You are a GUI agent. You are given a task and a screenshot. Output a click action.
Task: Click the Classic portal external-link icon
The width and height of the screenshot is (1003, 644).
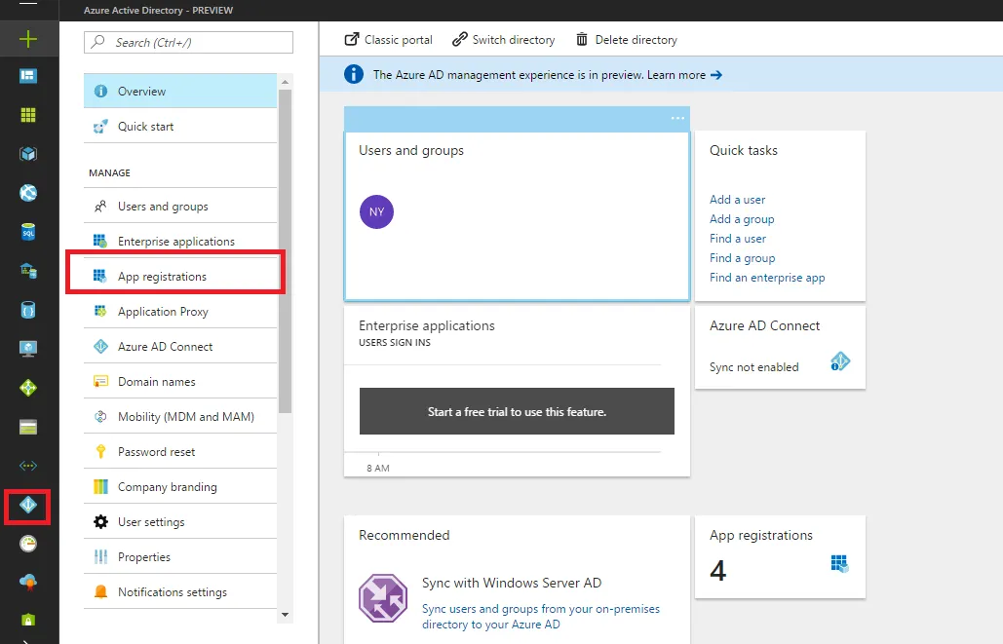(351, 40)
